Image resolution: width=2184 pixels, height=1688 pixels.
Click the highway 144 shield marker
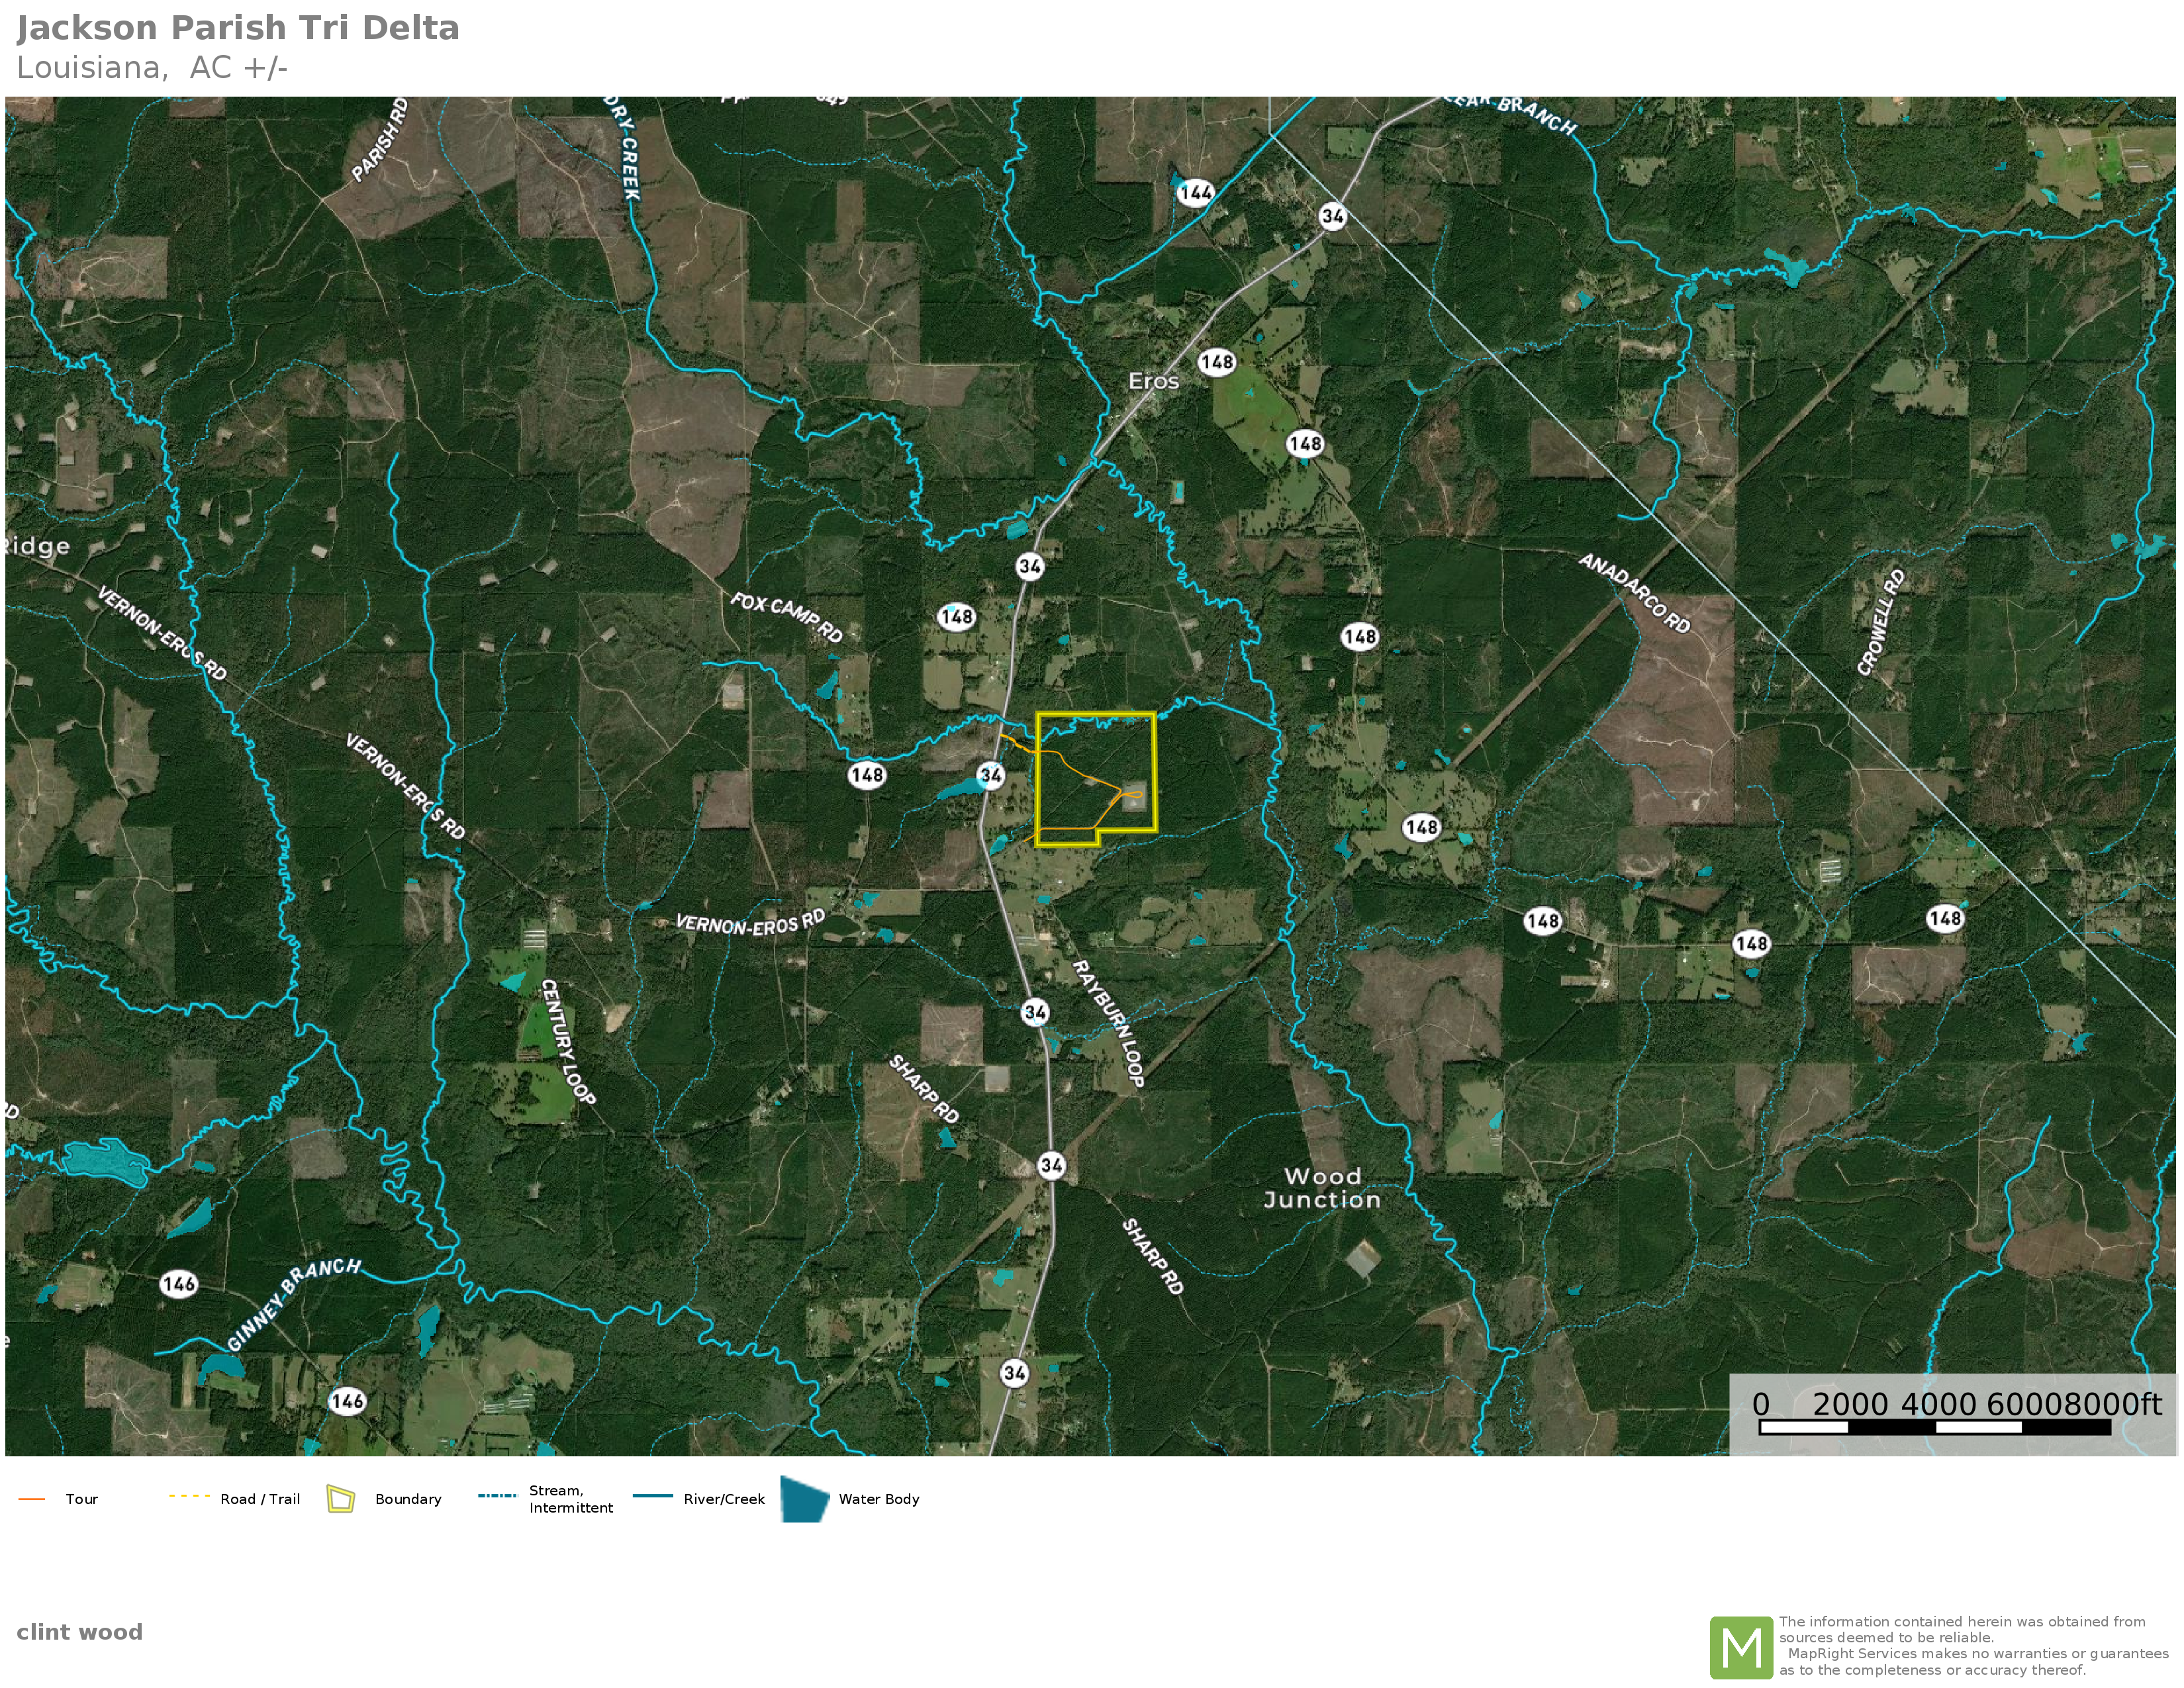(1195, 193)
